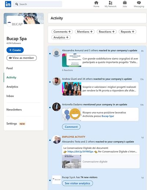Image resolution: width=147 pixels, height=190 pixels.
Task: Open the Conservazione digitale post thumbnail
Action: coord(72,161)
